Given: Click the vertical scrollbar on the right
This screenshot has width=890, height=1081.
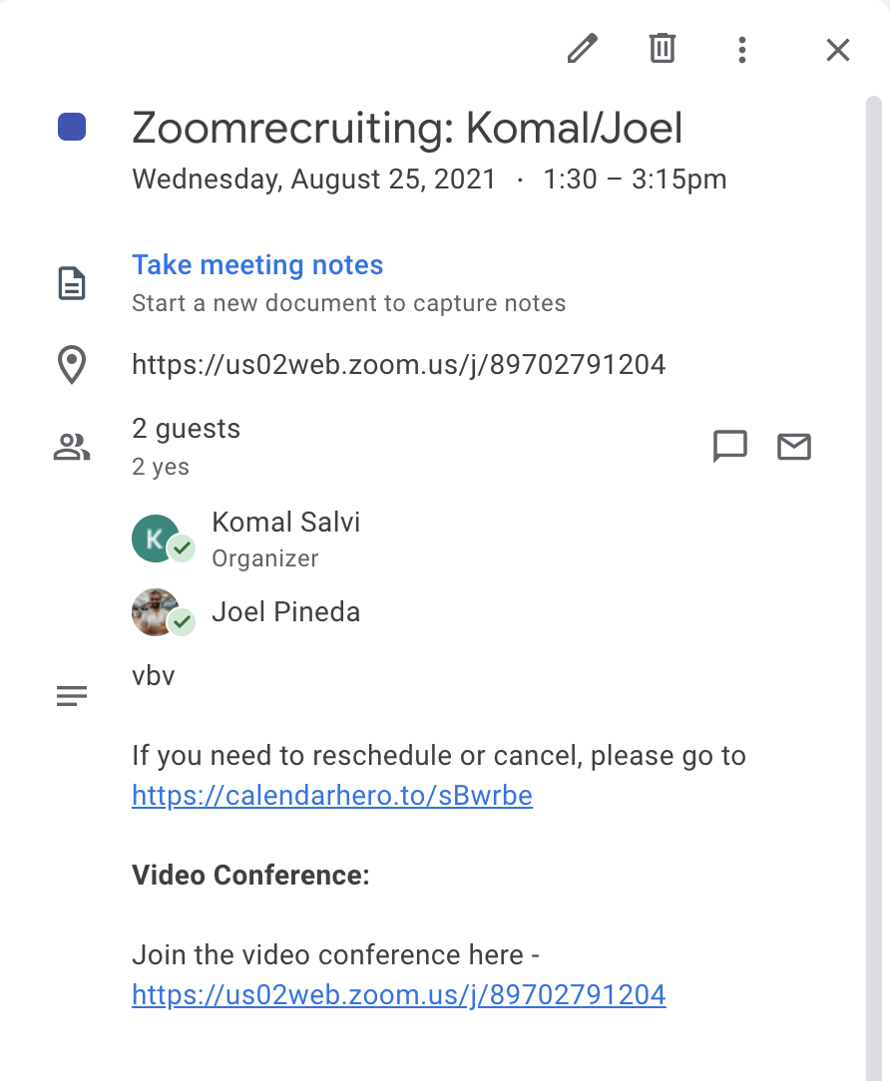Looking at the screenshot, I should click(x=874, y=588).
